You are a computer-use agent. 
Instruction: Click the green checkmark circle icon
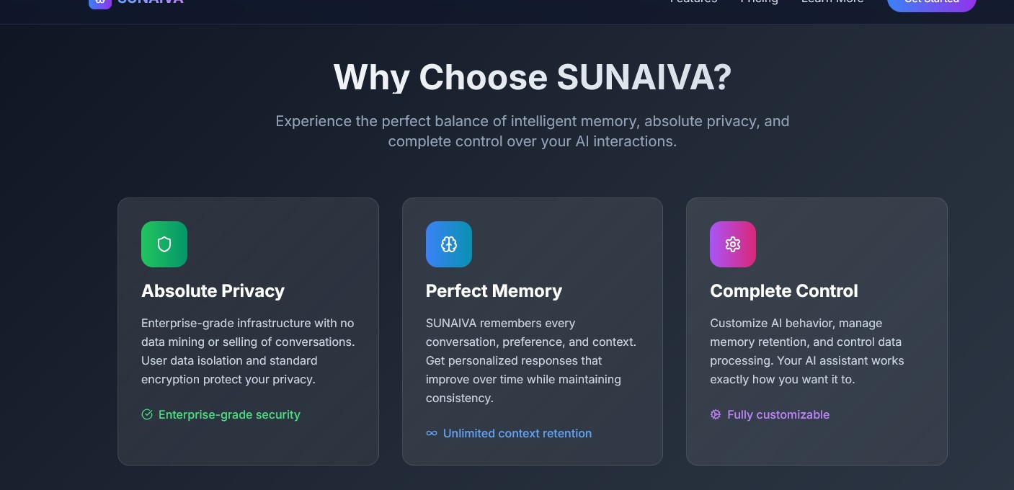click(x=147, y=414)
